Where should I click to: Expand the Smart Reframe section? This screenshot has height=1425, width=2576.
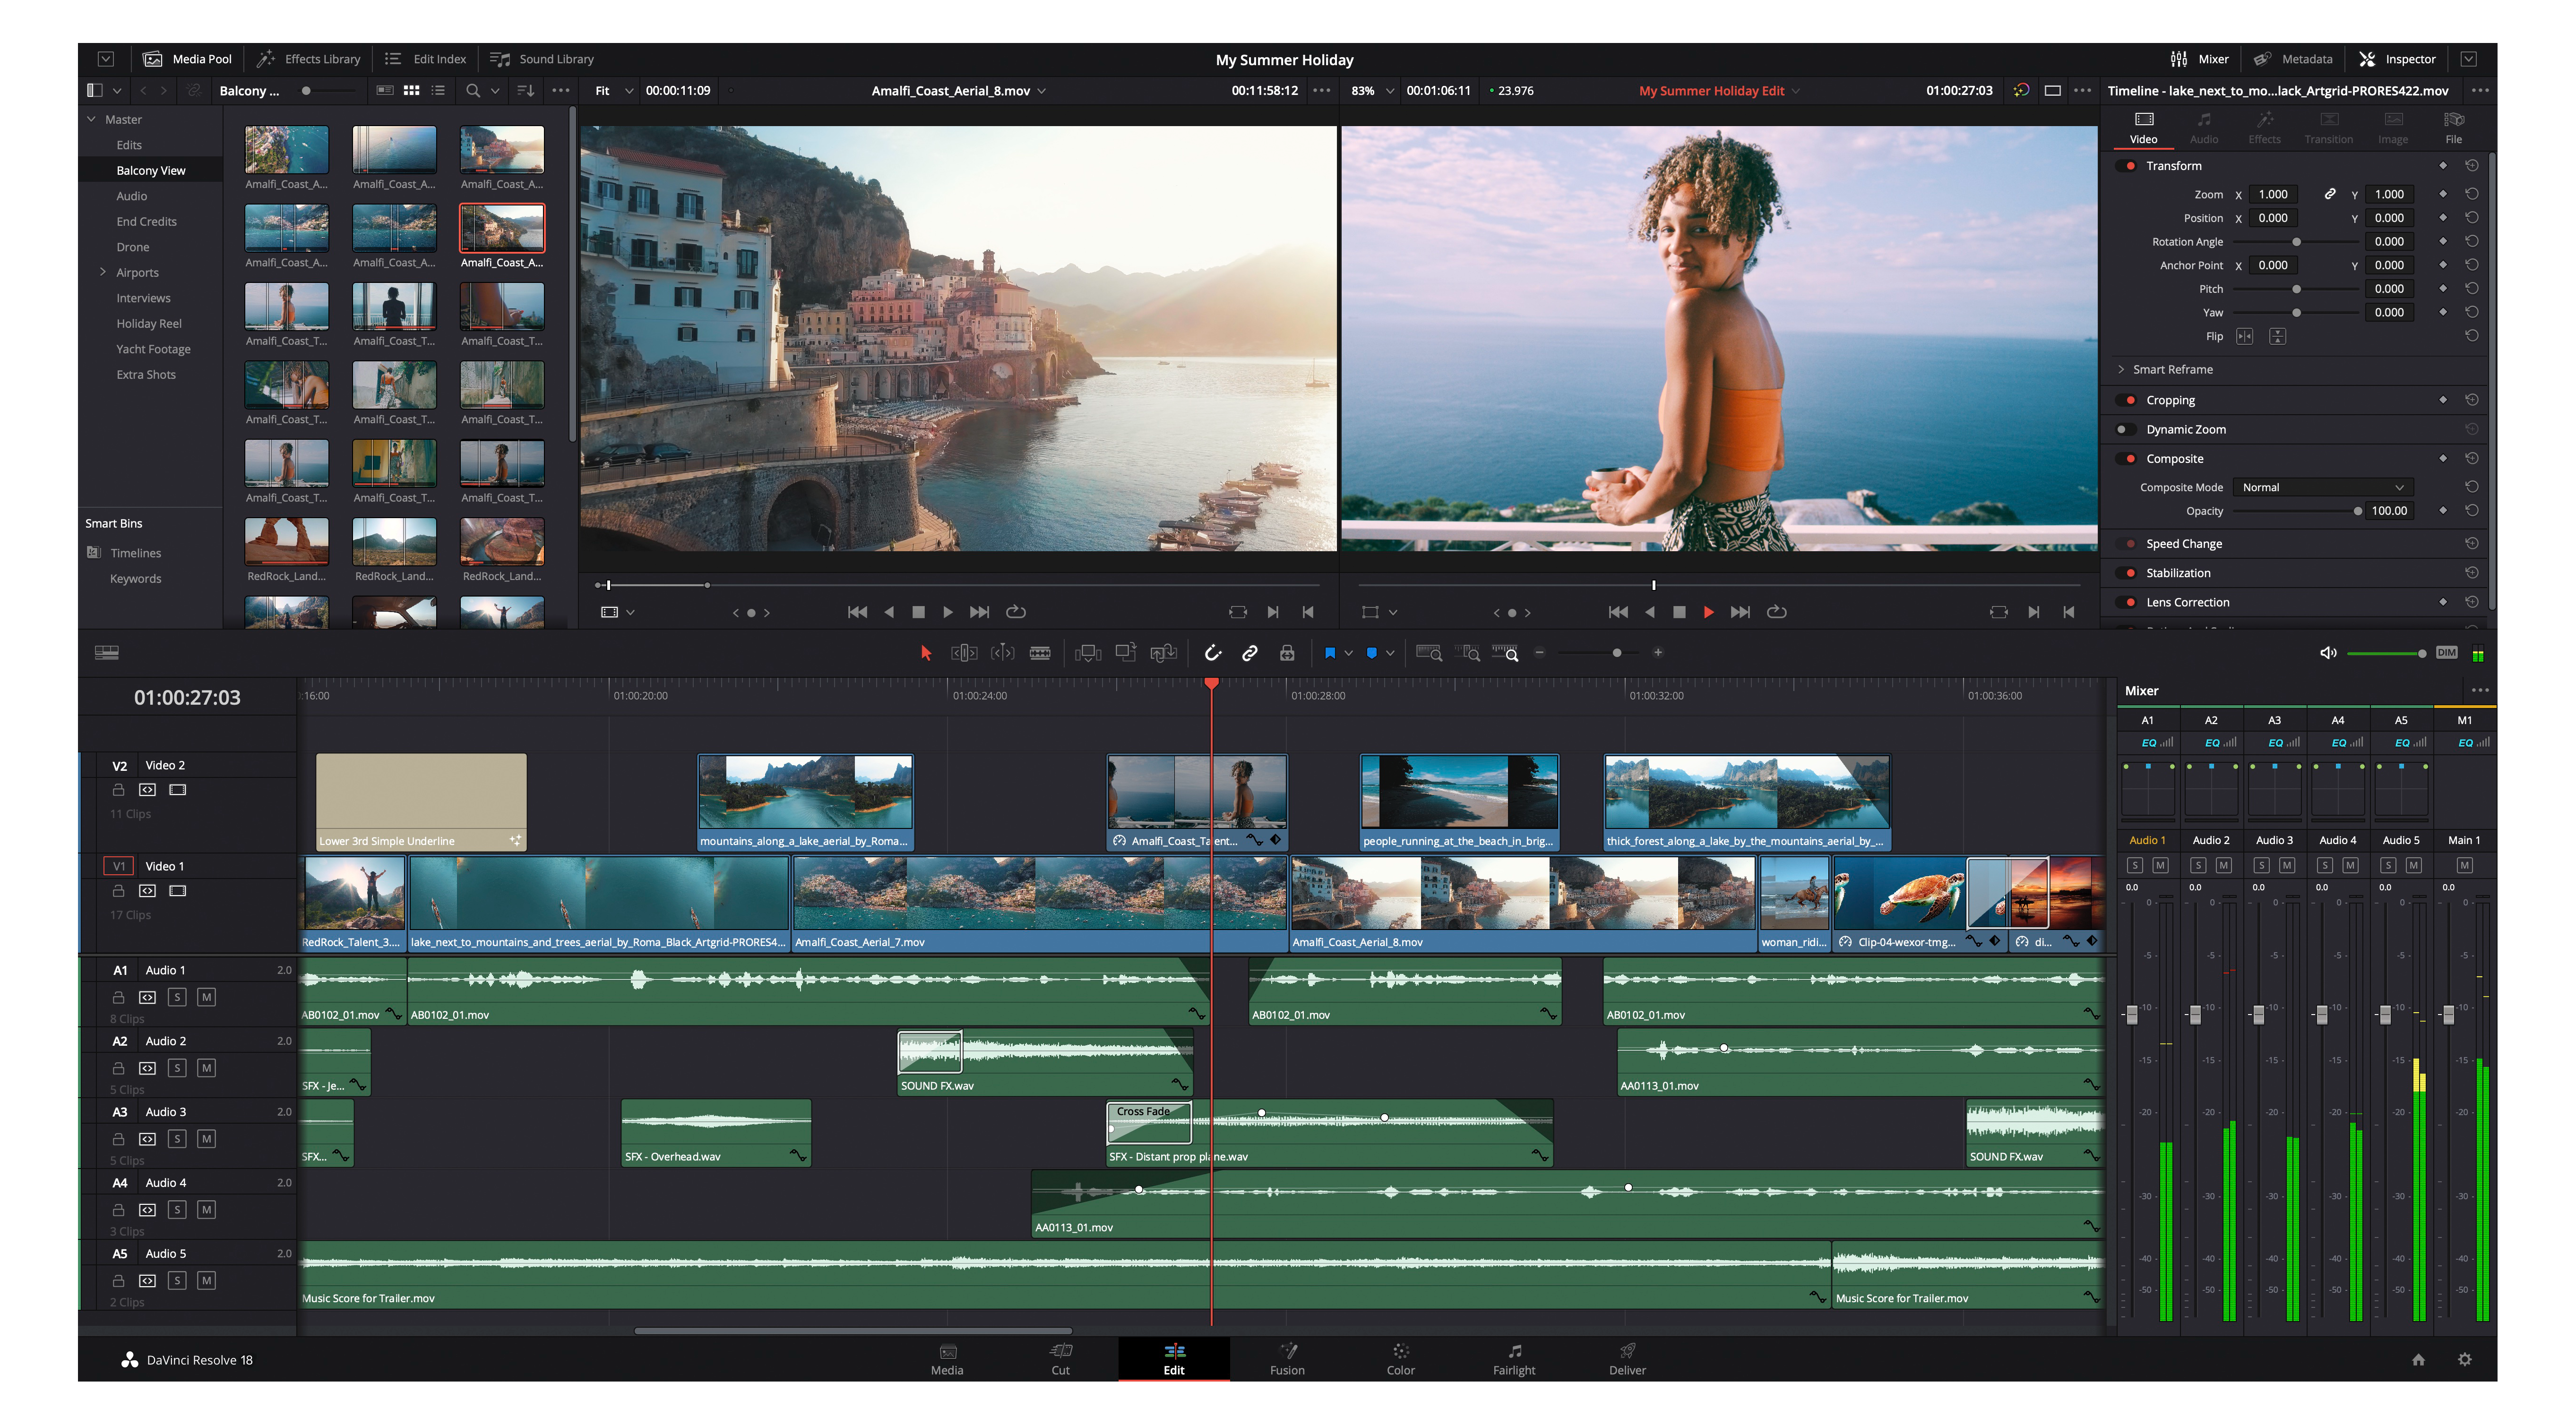pyautogui.click(x=2121, y=370)
